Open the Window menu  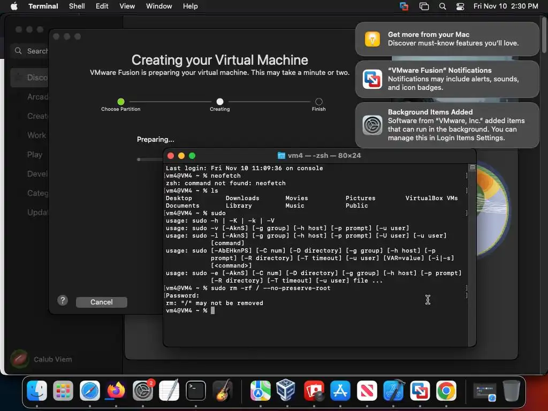point(159,6)
